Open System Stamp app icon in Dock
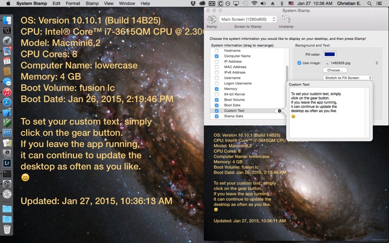389x243 pixels. (x=7, y=194)
